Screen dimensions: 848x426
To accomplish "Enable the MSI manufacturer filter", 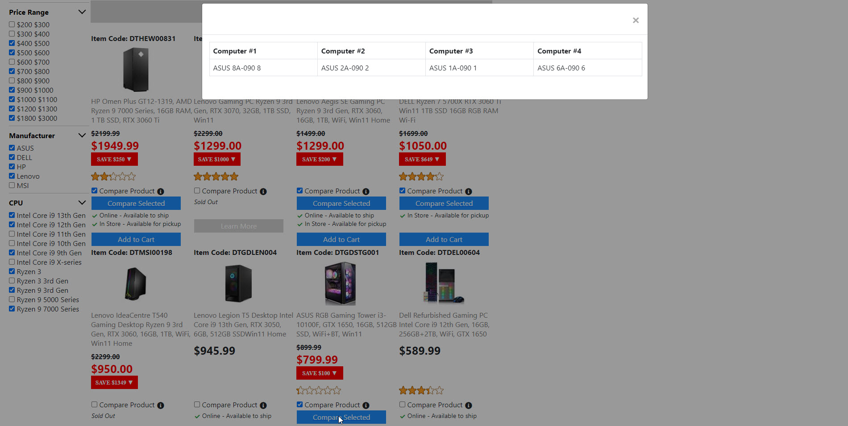I will (x=12, y=185).
